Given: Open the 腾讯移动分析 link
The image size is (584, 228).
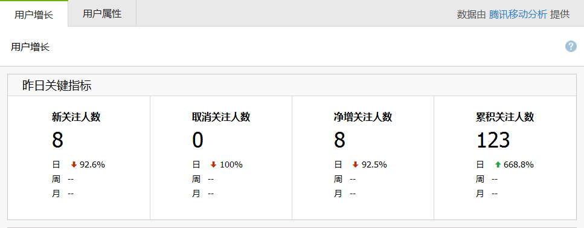Looking at the screenshot, I should 518,15.
